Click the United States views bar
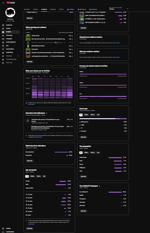Image resolution: width=150 pixels, height=233 pixels. click(115, 158)
